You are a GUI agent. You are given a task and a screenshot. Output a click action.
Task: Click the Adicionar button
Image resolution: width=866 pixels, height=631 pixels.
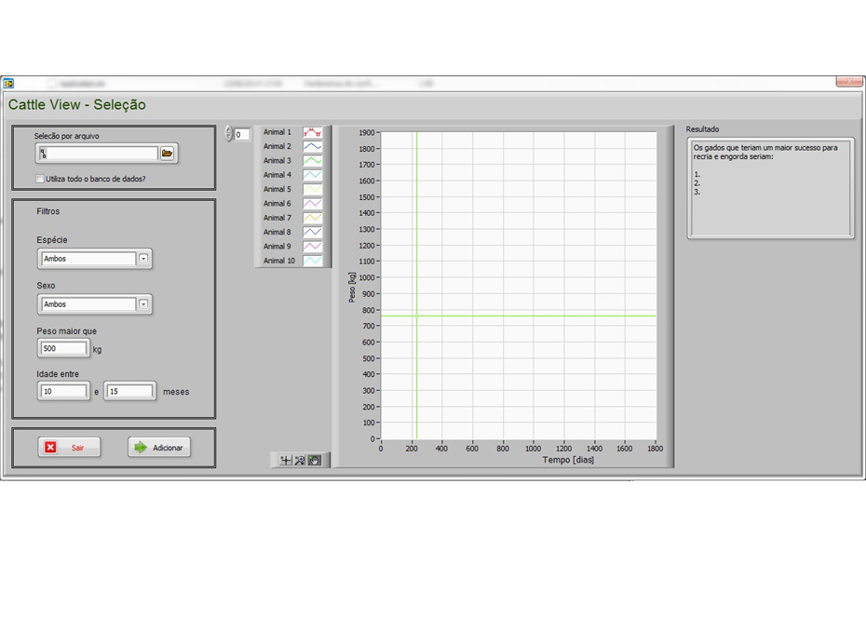coord(159,448)
